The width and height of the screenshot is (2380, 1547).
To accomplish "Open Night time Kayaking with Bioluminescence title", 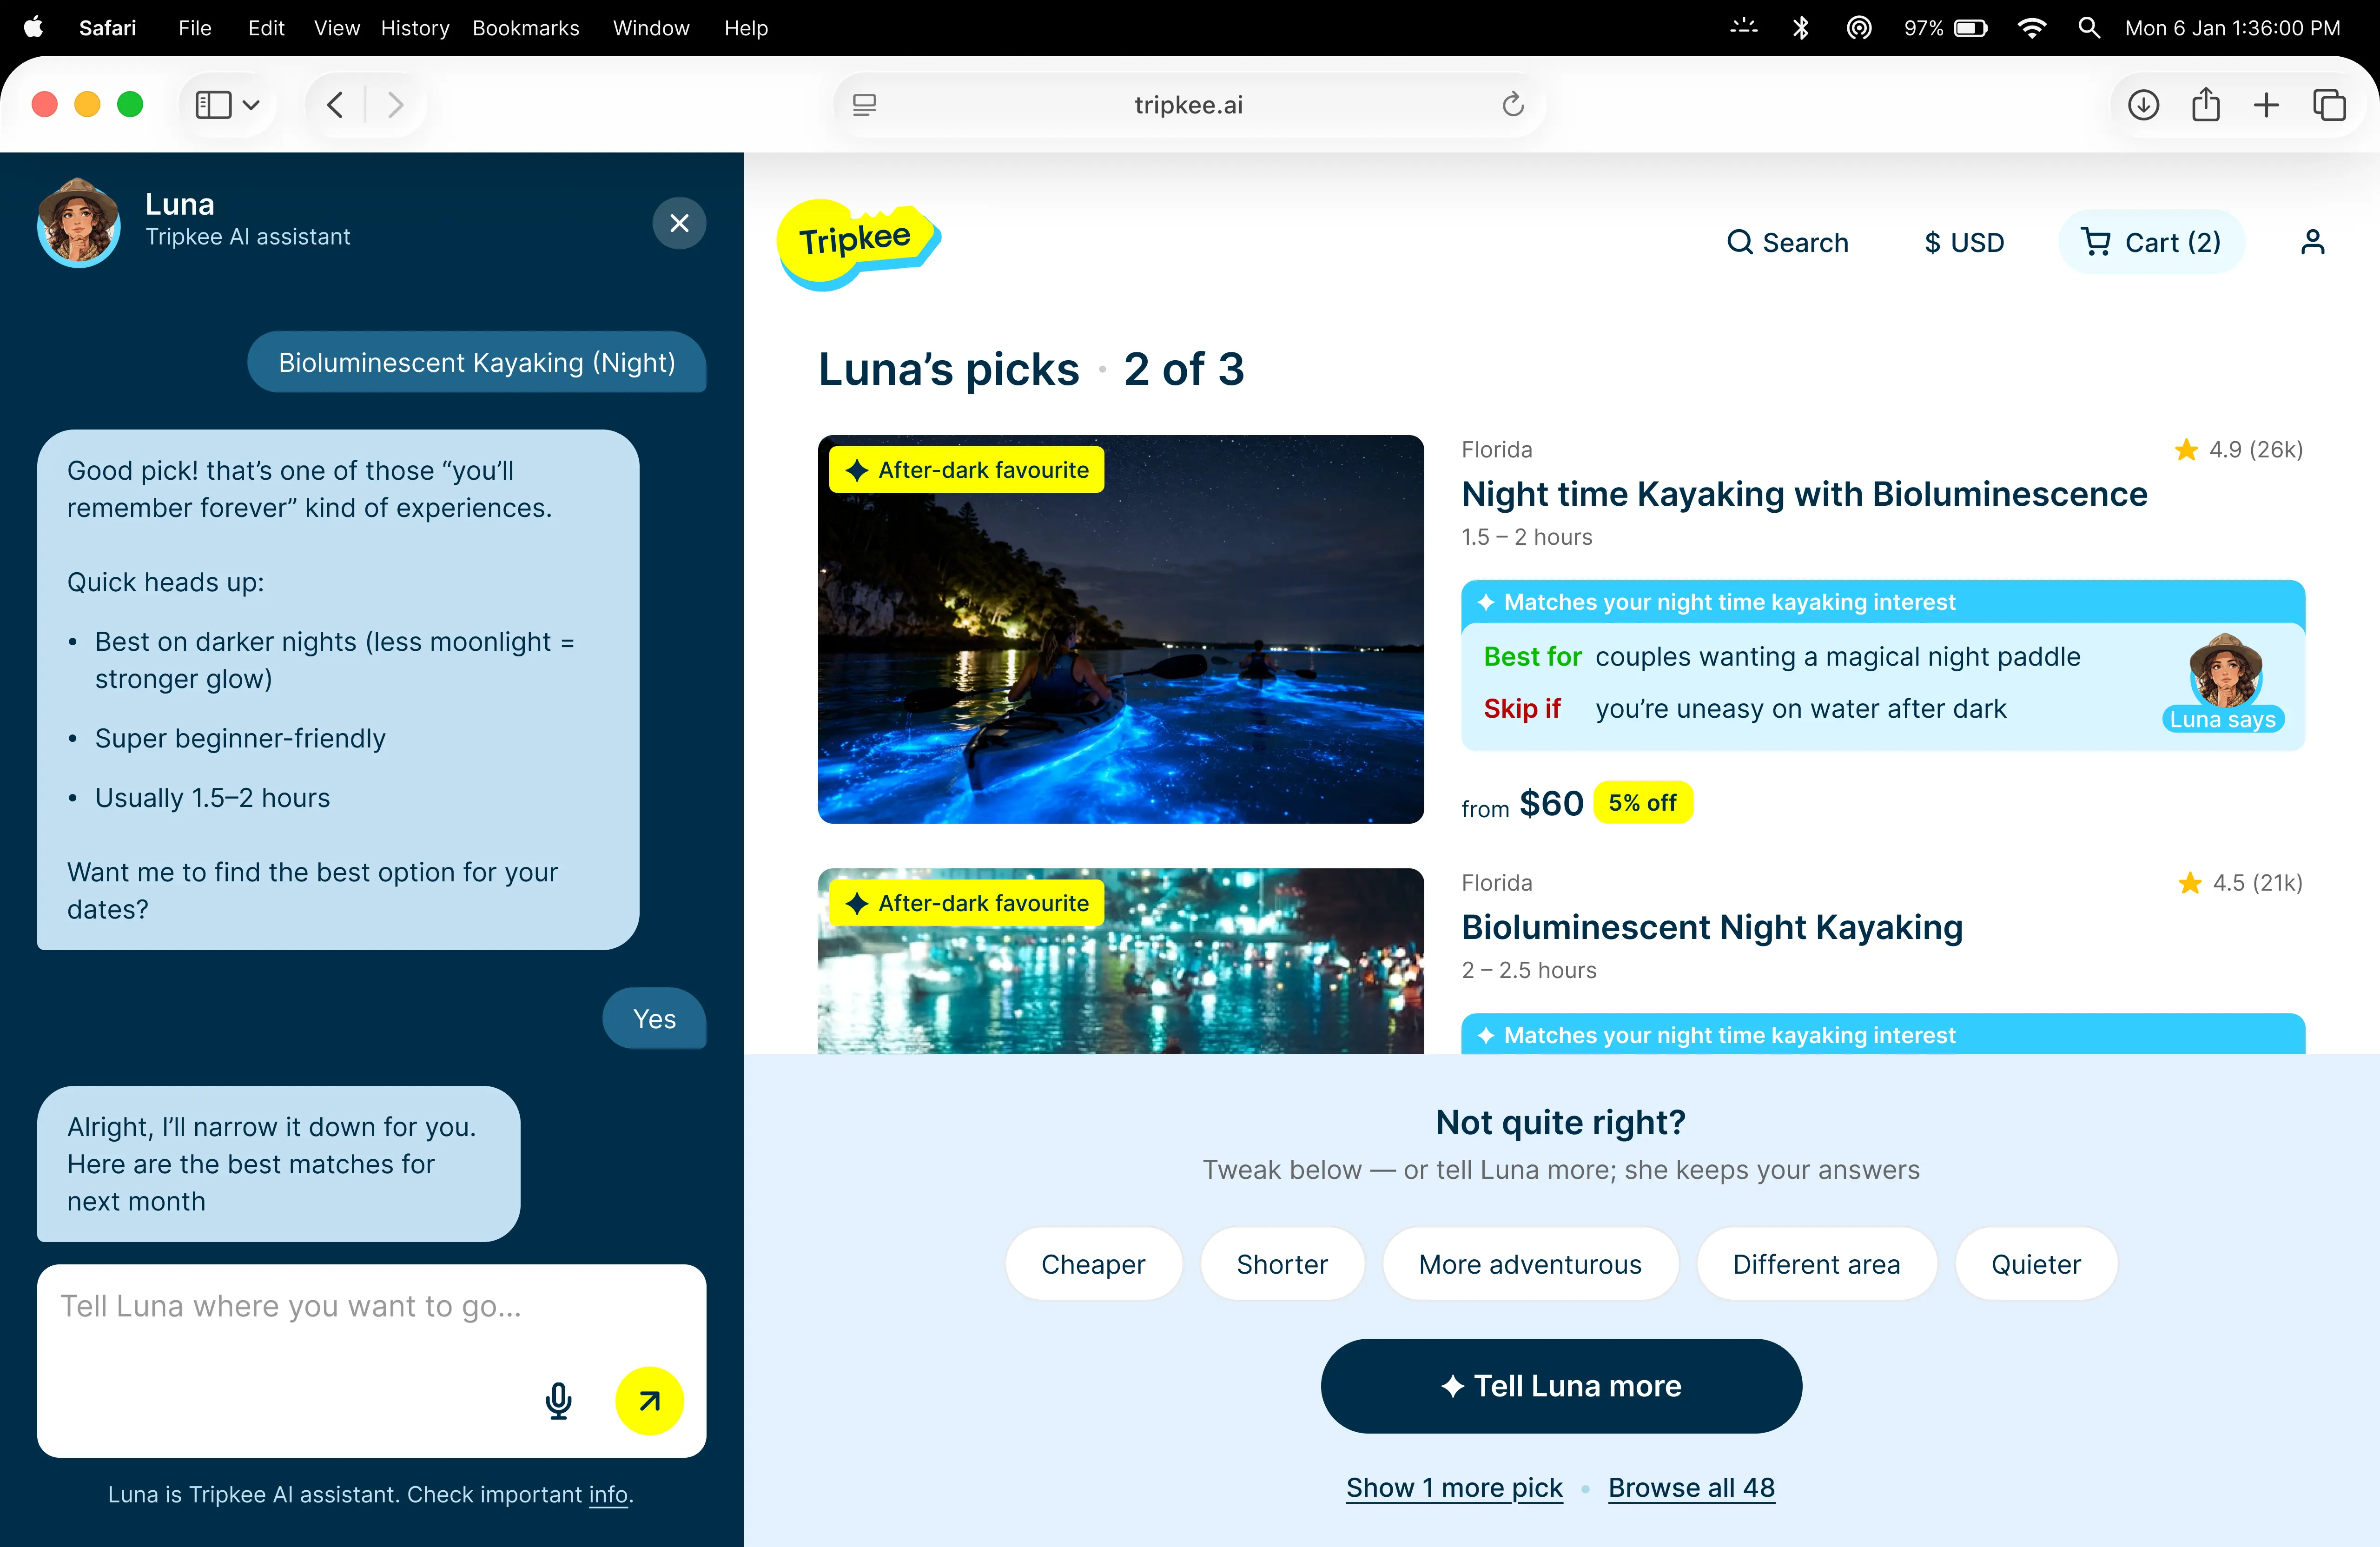I will coord(1804,493).
